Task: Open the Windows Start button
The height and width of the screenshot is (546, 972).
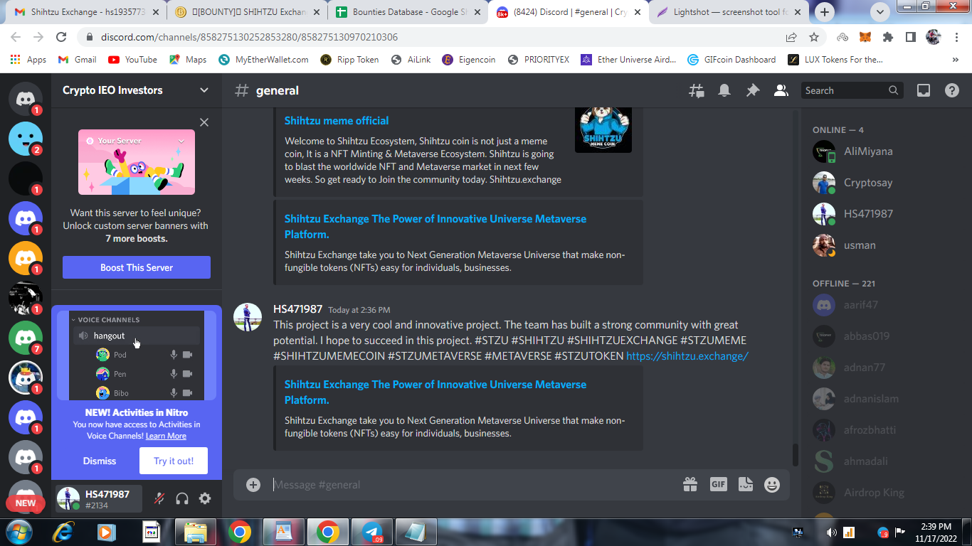Action: coord(19,531)
